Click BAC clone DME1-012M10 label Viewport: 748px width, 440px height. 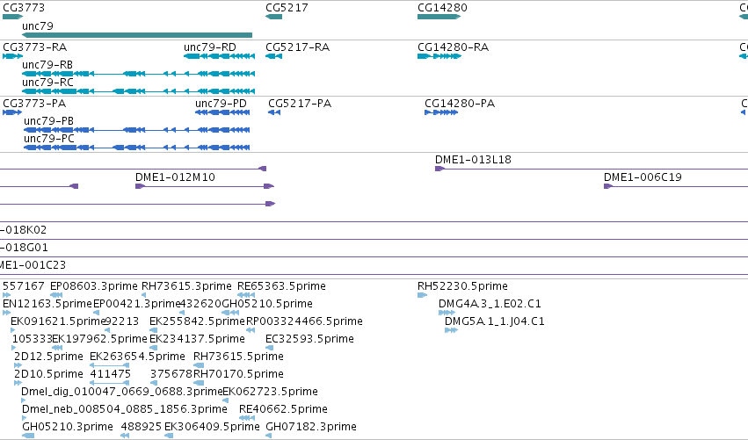coord(175,177)
